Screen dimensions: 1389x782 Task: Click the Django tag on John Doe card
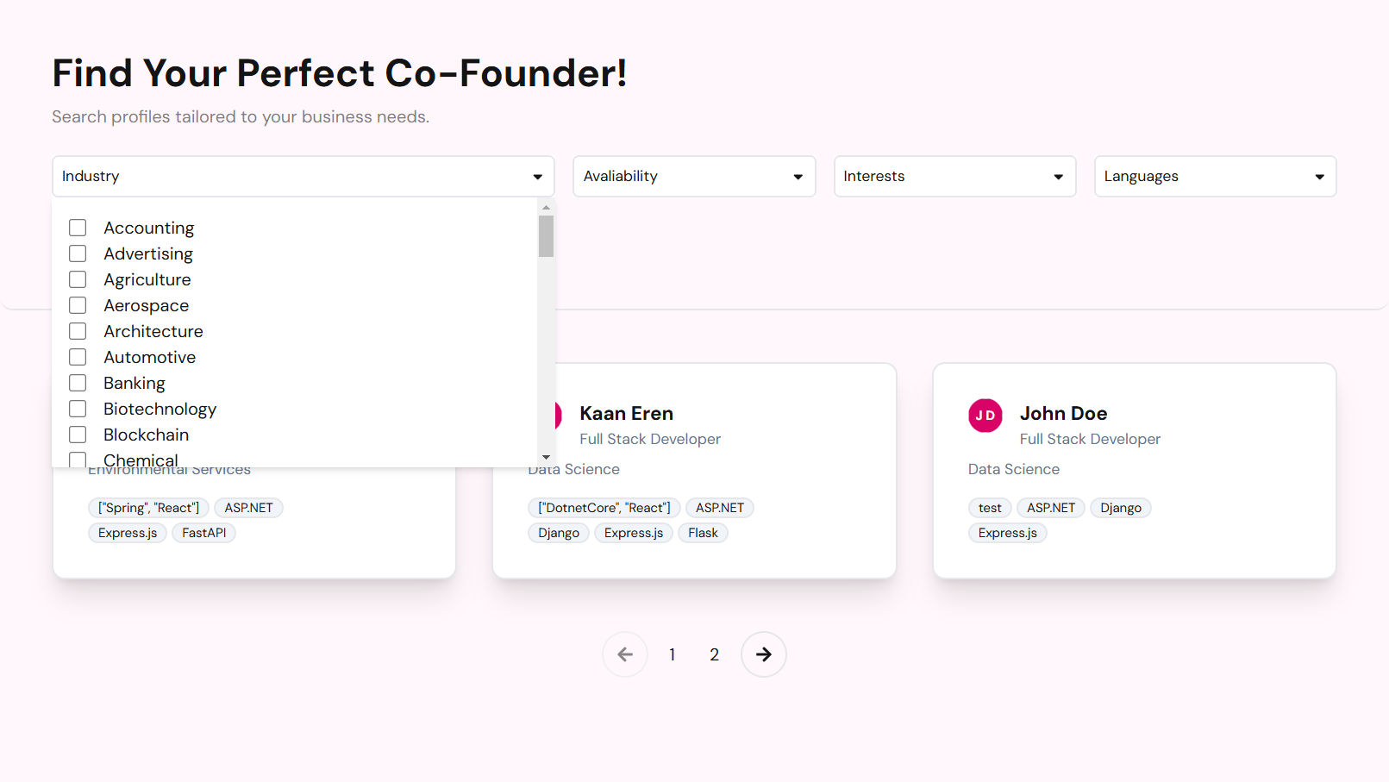coord(1121,508)
